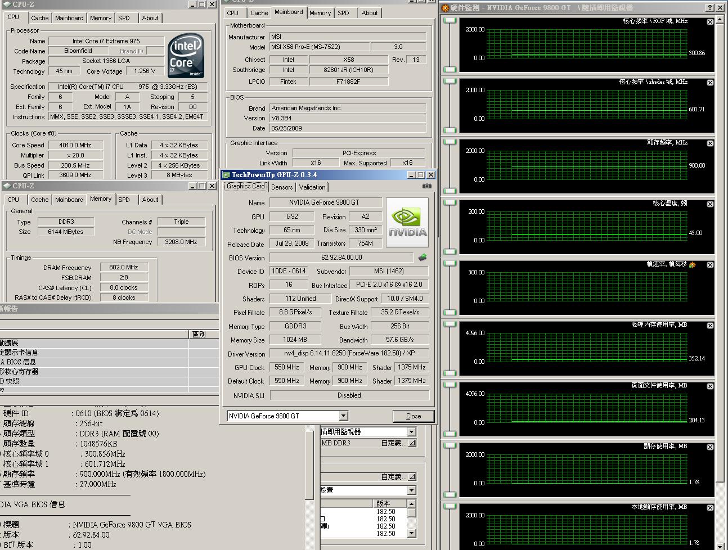Click the GPU-Z title bar icon
The width and height of the screenshot is (728, 550).
226,175
